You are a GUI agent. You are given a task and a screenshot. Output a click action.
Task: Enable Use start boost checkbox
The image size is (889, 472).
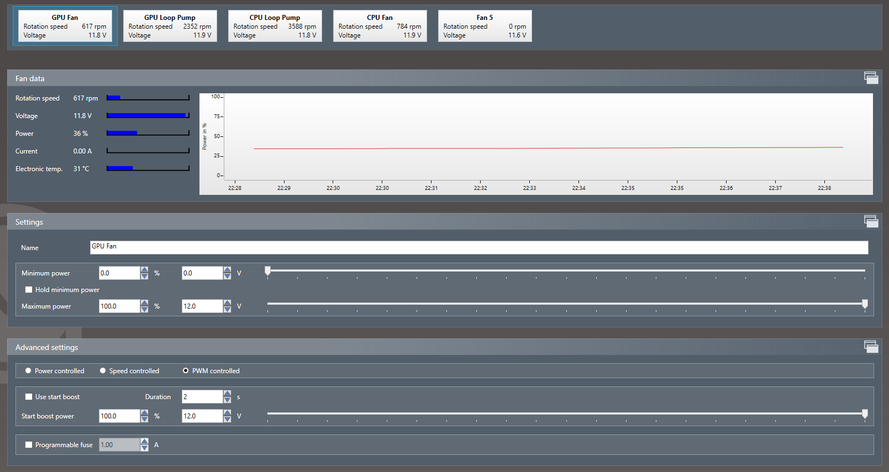29,397
